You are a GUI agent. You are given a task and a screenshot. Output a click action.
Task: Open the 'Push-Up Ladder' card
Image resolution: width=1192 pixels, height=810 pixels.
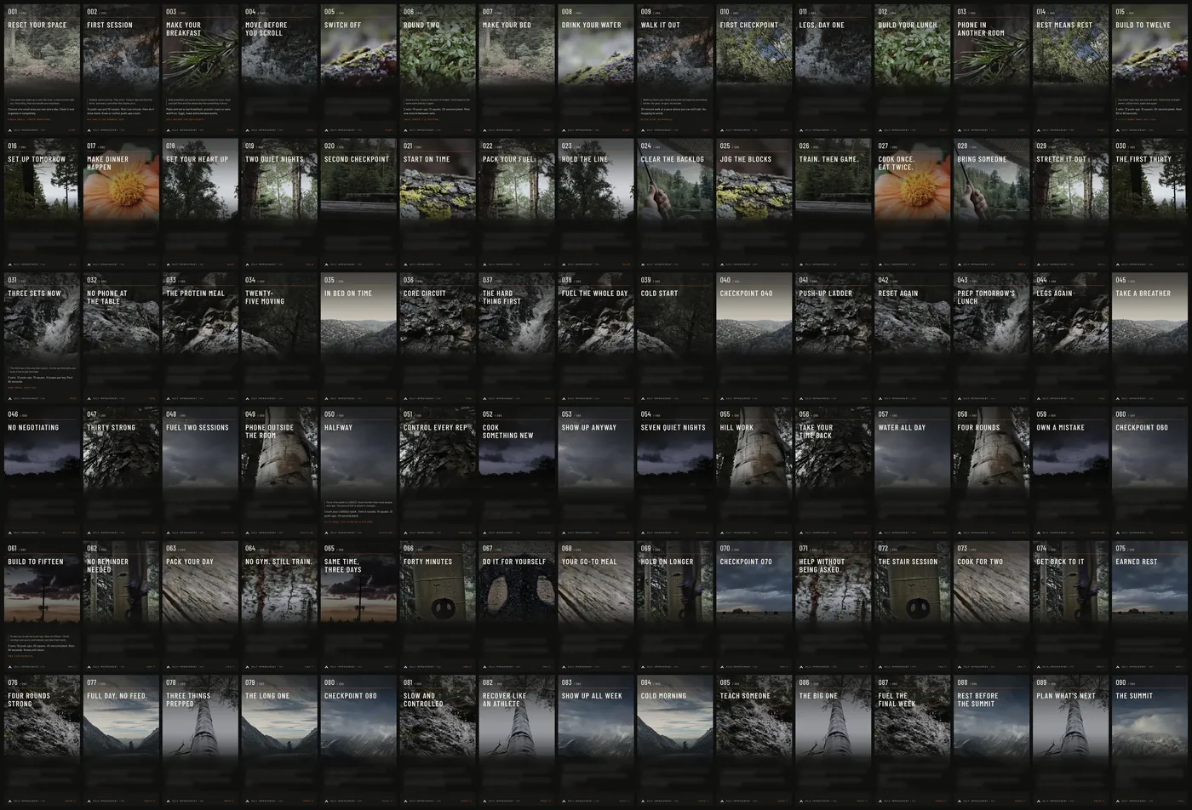click(x=834, y=338)
